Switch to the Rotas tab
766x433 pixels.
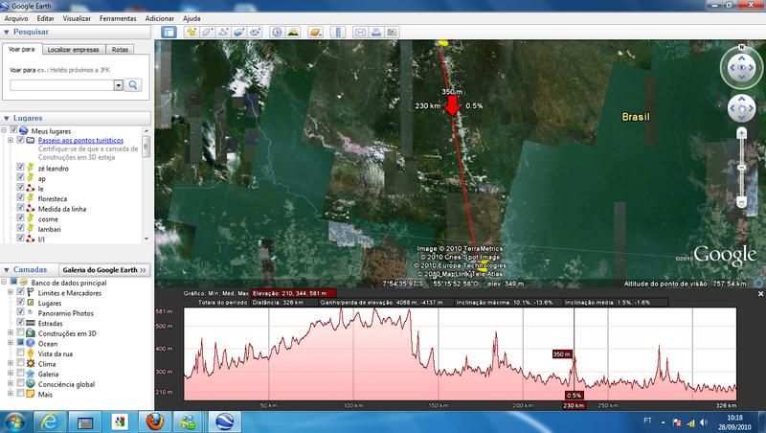(x=120, y=50)
